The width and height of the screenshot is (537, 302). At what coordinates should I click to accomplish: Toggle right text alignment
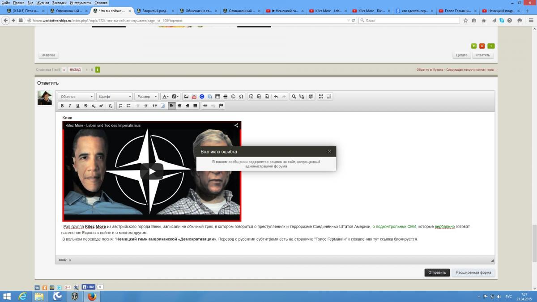[188, 106]
